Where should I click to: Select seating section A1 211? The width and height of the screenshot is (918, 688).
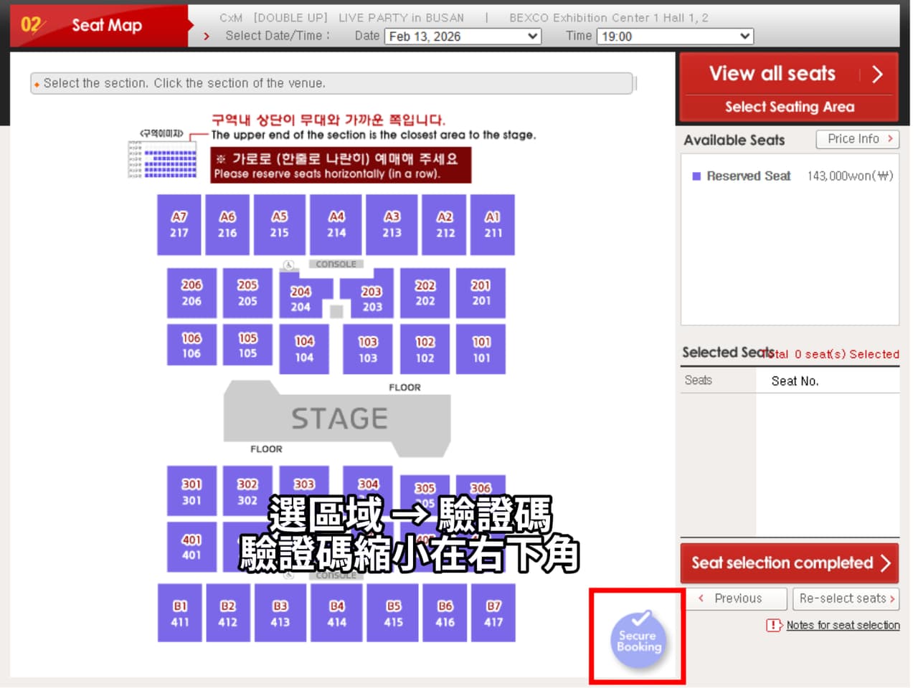tap(493, 225)
